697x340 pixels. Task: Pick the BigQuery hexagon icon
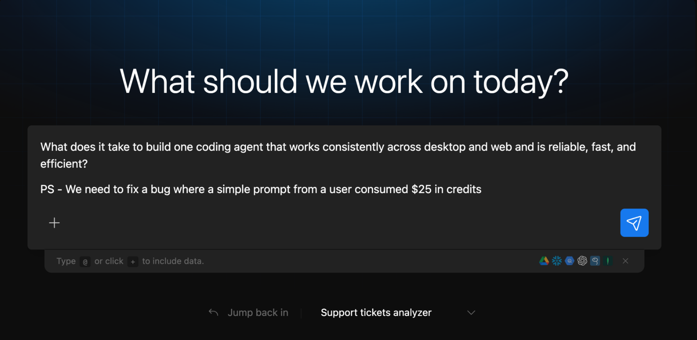569,261
